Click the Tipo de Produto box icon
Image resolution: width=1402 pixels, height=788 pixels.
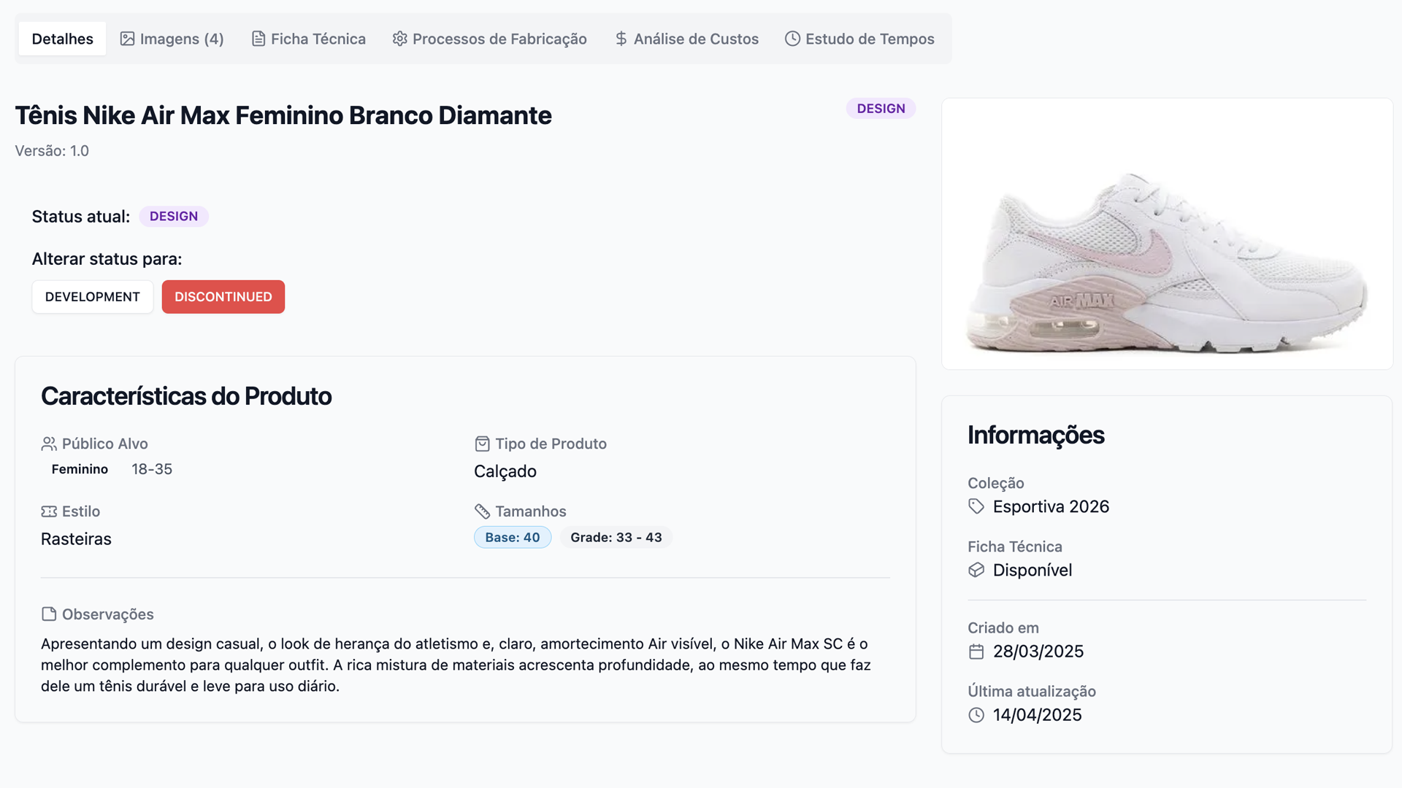482,443
